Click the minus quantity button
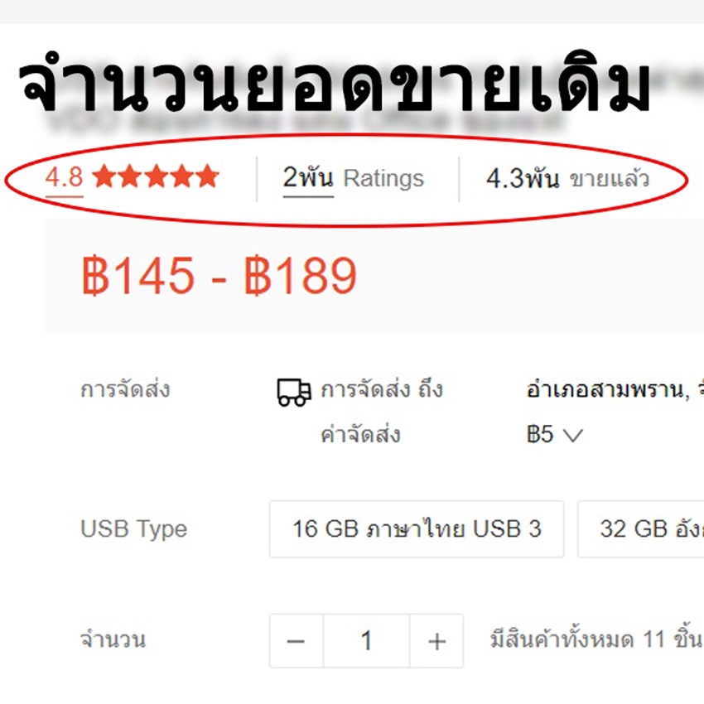Viewport: 704px width, 704px height. (x=297, y=641)
